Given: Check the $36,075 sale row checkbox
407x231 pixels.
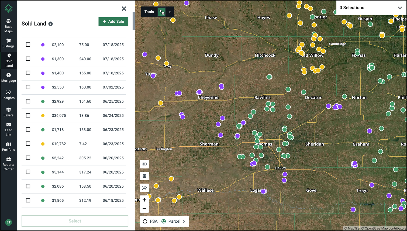Looking at the screenshot, I should (28, 115).
